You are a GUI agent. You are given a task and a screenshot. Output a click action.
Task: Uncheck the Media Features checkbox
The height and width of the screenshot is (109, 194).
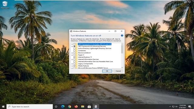(x=74, y=66)
